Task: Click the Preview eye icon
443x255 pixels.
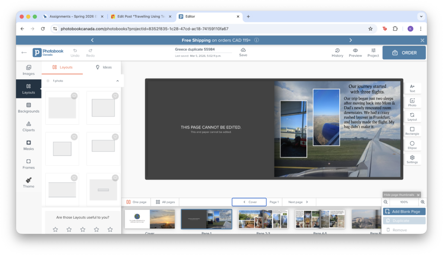Action: (355, 50)
